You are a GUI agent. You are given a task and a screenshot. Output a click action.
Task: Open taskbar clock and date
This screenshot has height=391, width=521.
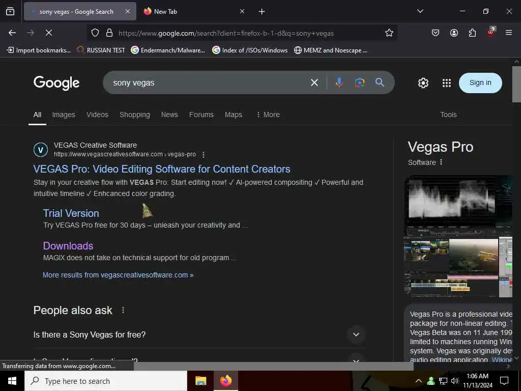[x=478, y=381]
